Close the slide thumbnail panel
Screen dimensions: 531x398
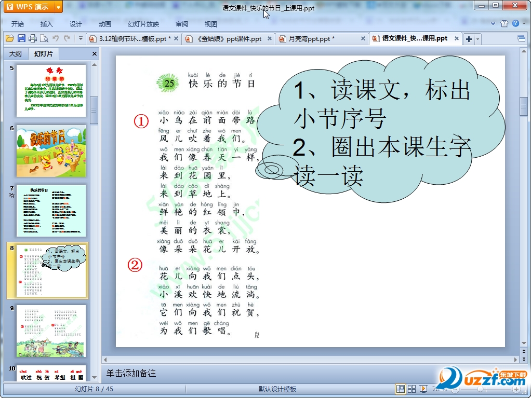tap(95, 54)
